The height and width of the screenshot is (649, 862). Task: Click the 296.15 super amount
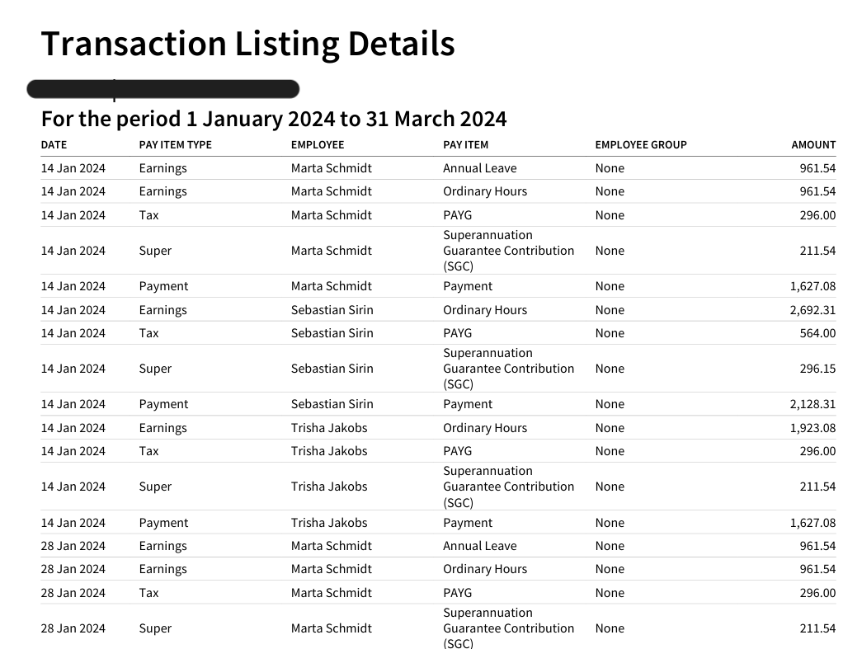[x=817, y=369]
